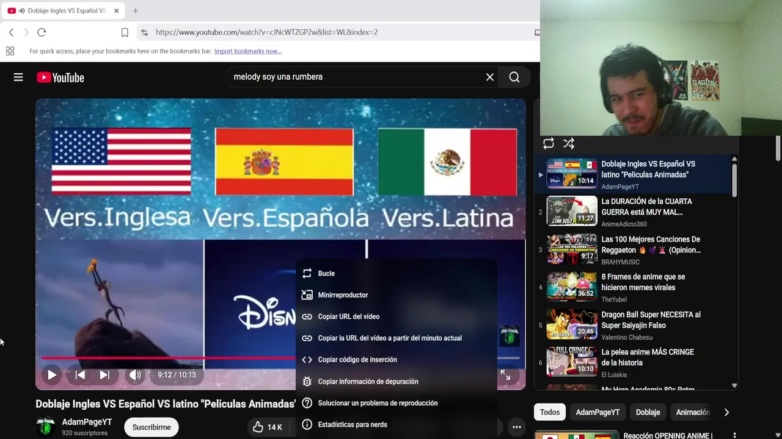Enter fullscreen on the video player

pyautogui.click(x=505, y=375)
